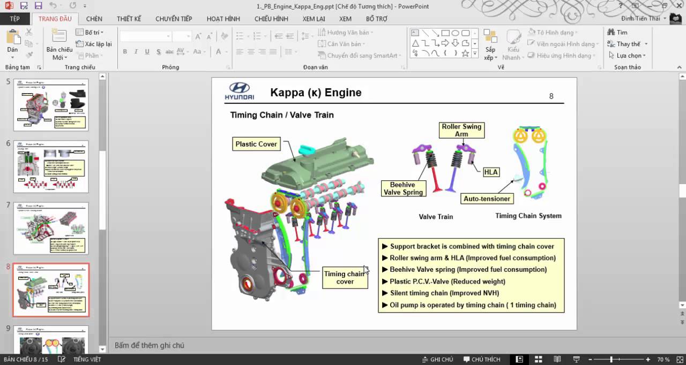Open the TỆP file tab
686x365 pixels.
(15, 19)
